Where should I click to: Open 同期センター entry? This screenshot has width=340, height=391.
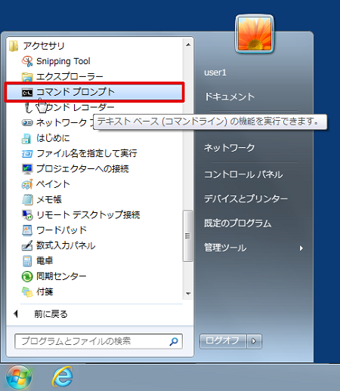(x=61, y=276)
